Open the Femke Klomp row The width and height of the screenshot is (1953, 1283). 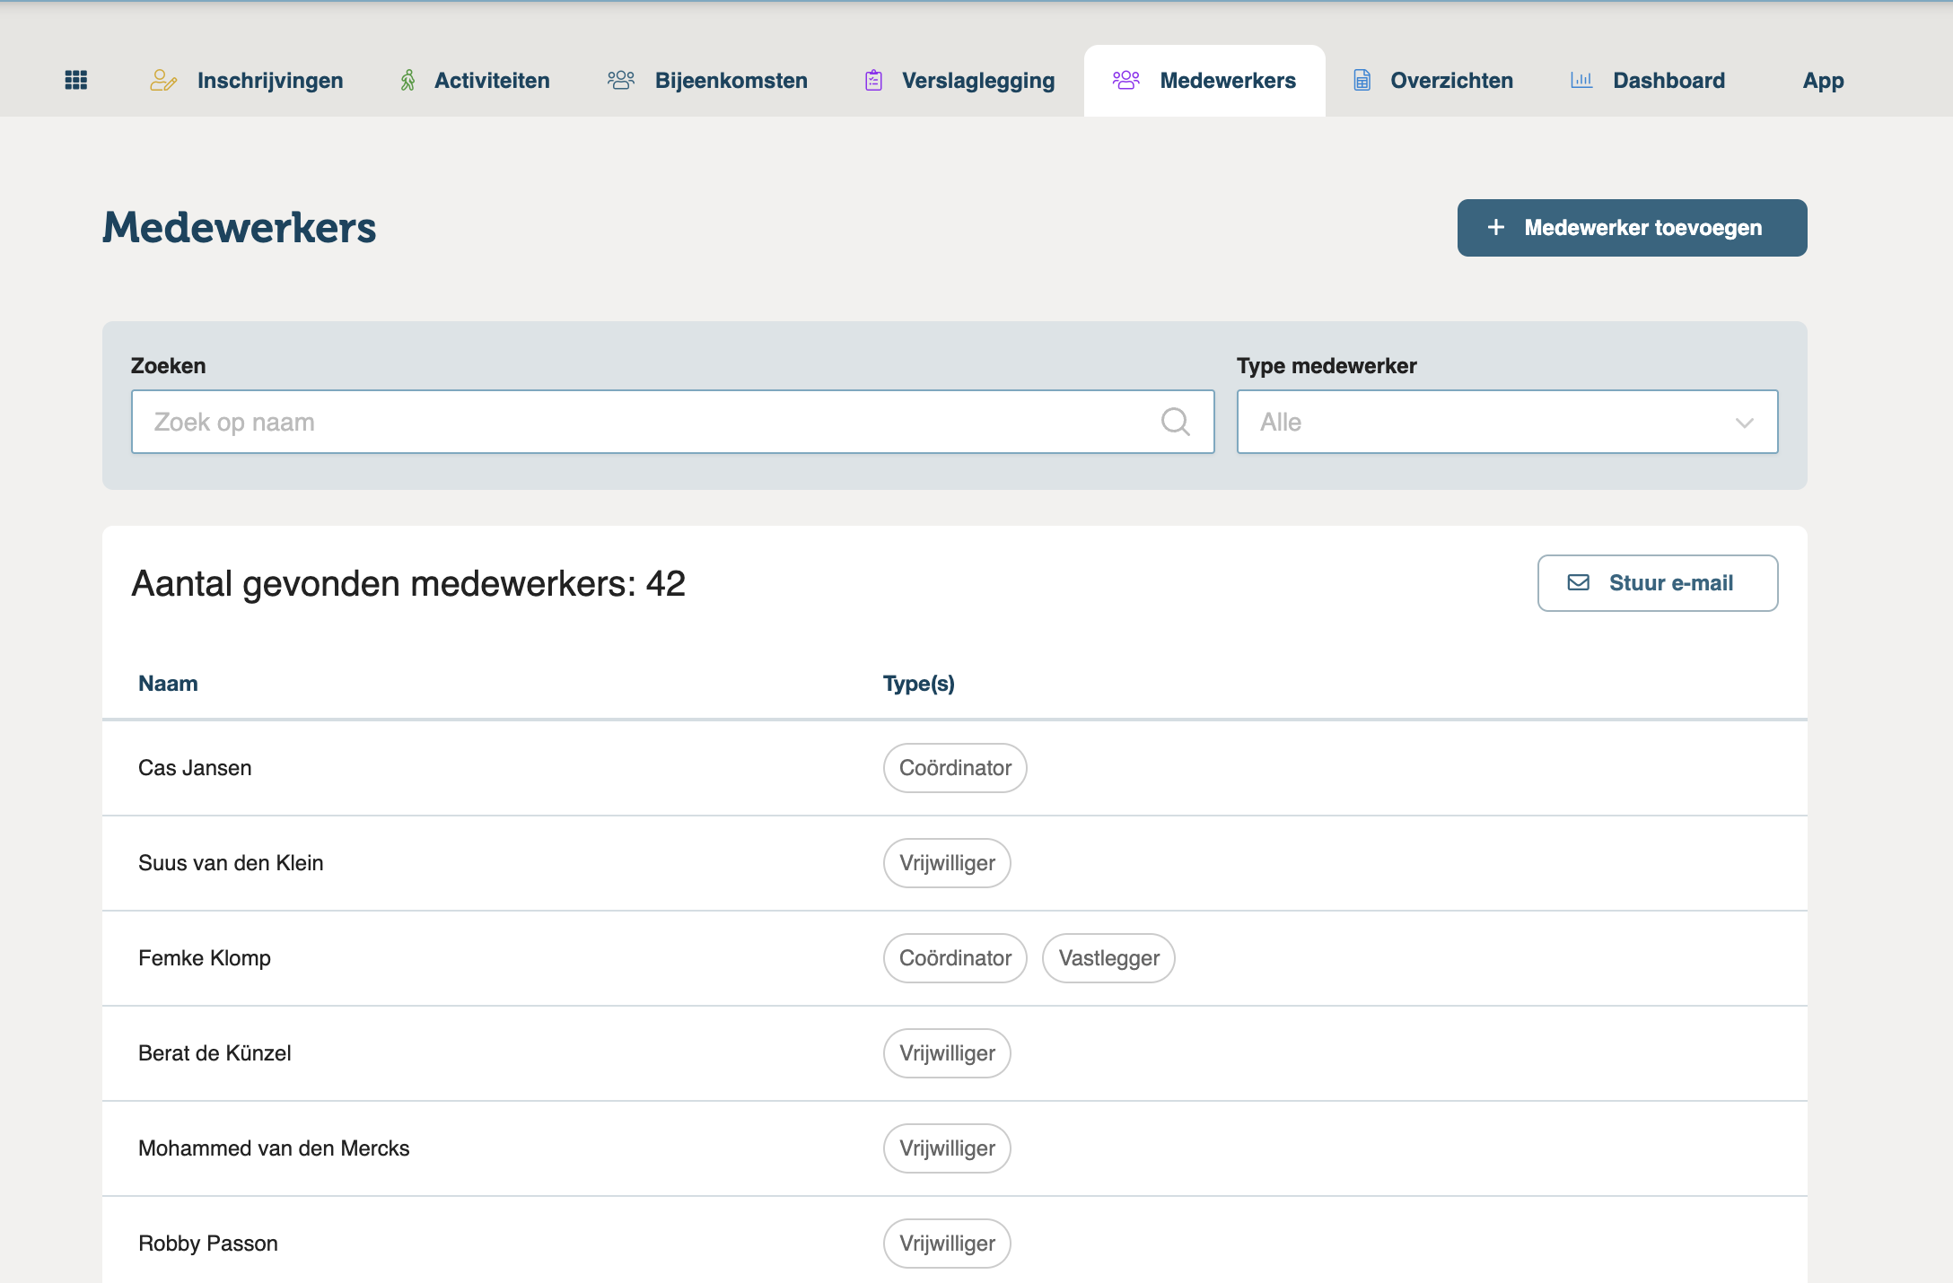pos(205,958)
